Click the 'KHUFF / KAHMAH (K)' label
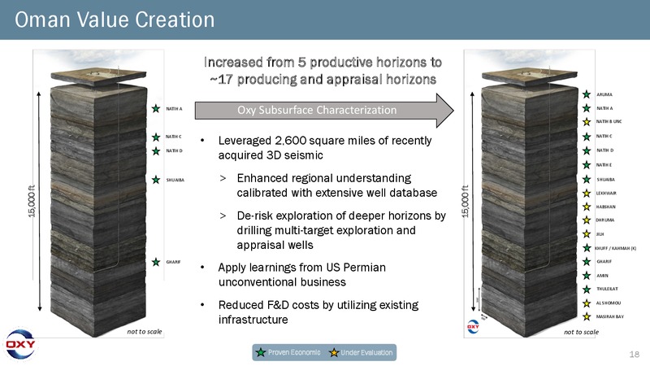The image size is (650, 366). (x=615, y=248)
